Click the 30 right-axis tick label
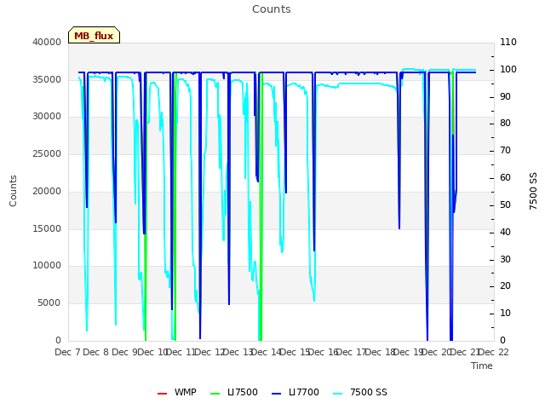The height and width of the screenshot is (409, 545). [505, 259]
